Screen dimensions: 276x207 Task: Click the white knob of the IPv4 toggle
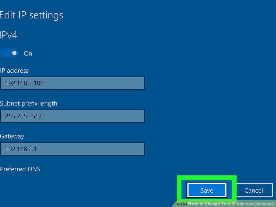coord(14,53)
